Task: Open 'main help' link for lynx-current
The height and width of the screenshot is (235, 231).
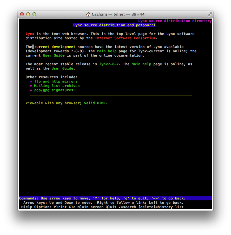Action: pos(107,51)
